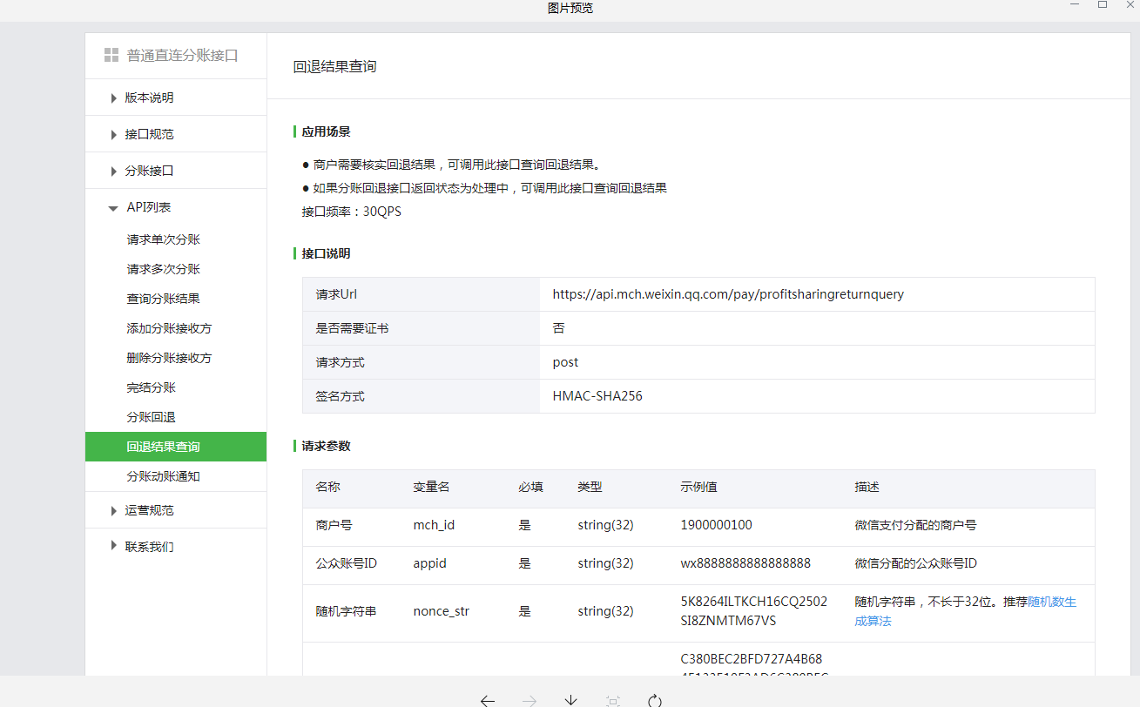The height and width of the screenshot is (707, 1140).
Task: Click the 微信分配的公众账号ID description
Action: [x=915, y=563]
